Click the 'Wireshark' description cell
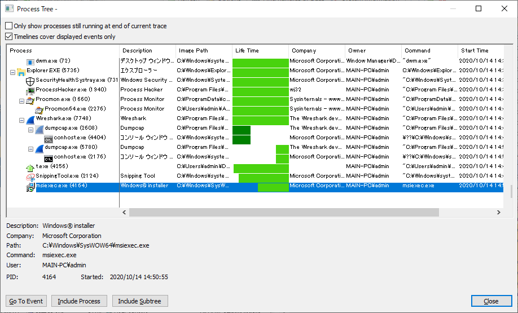The width and height of the screenshot is (518, 313). point(134,118)
